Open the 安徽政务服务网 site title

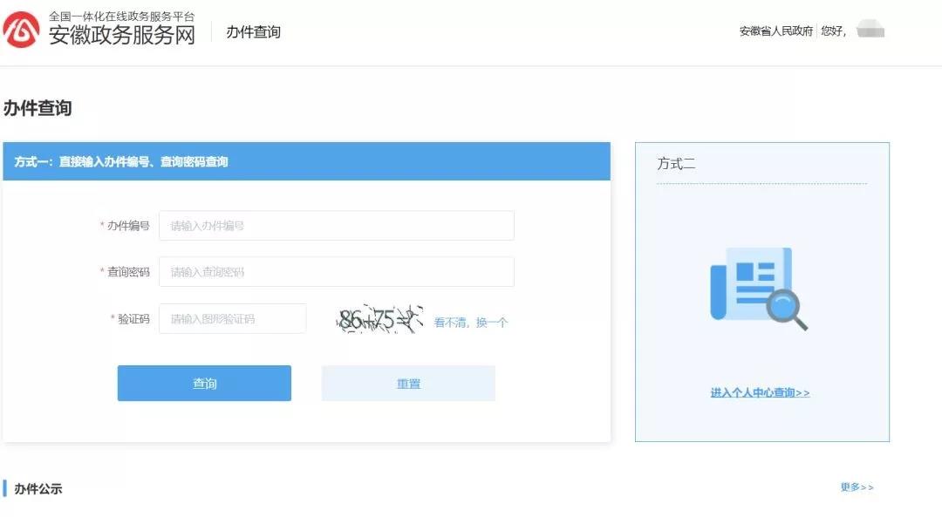point(122,36)
